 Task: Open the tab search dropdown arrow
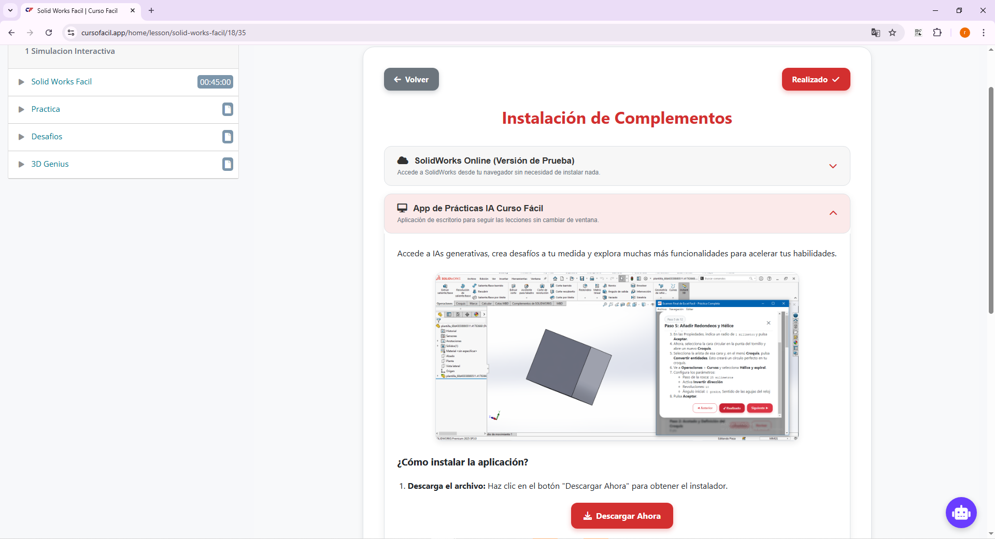pos(10,10)
